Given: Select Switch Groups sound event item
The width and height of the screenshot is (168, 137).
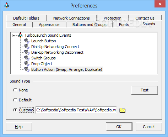Looking at the screenshot, I should [43, 58].
